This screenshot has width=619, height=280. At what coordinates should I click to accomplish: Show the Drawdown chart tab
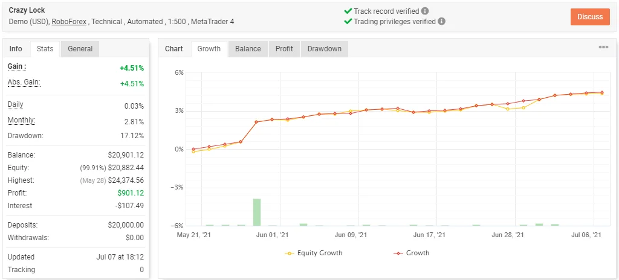(x=324, y=49)
